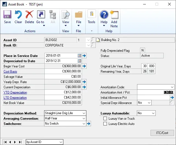Click the Salvage Value input field

click(63, 77)
